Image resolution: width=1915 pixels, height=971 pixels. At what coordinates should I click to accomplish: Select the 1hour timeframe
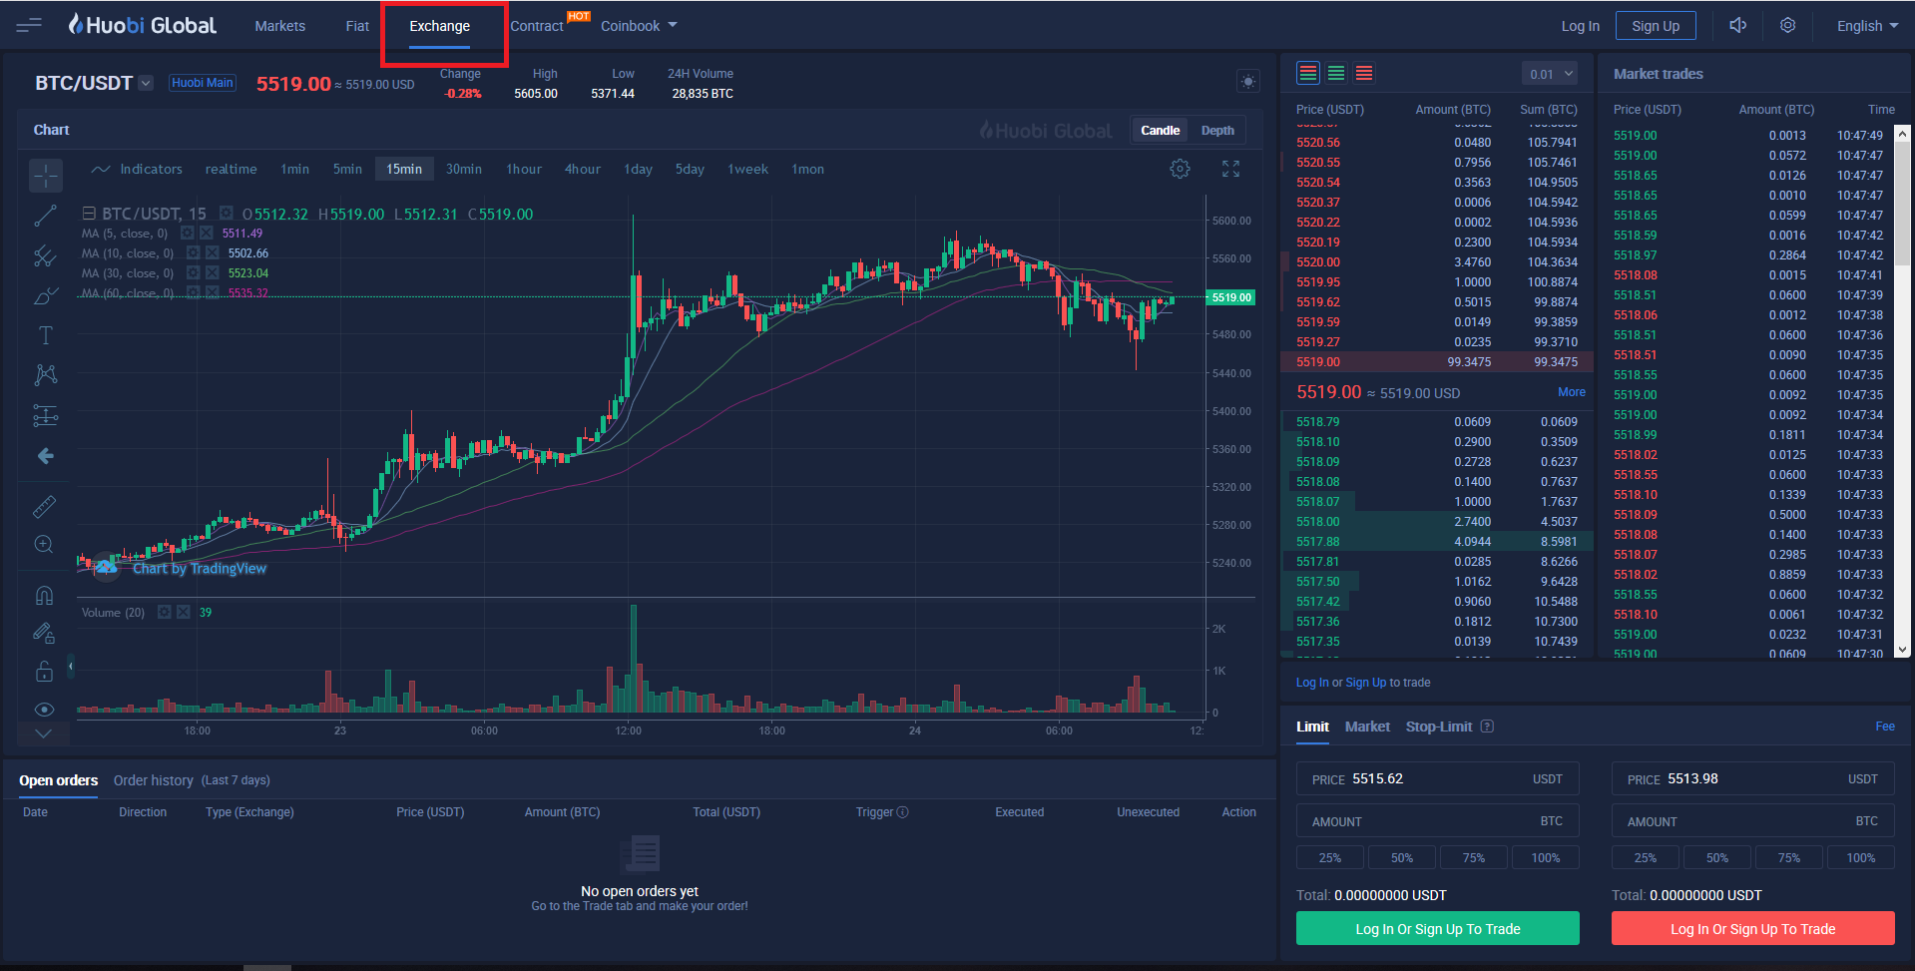point(524,169)
